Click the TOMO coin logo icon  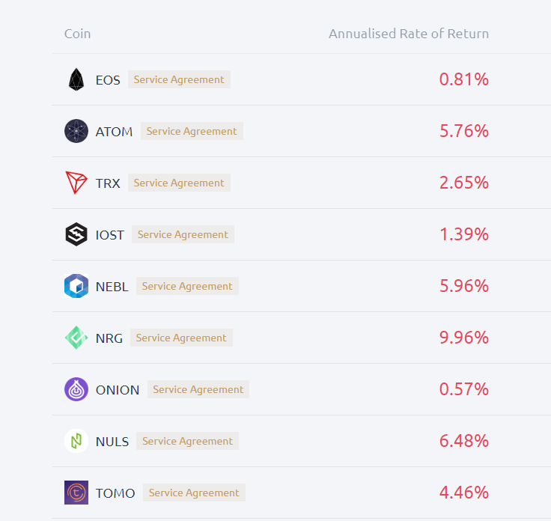point(76,493)
